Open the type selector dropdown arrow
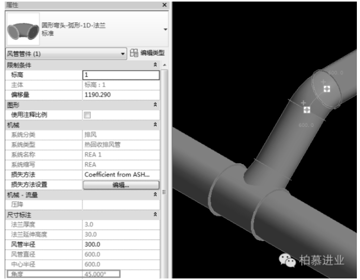The image size is (360, 280). coord(165,30)
